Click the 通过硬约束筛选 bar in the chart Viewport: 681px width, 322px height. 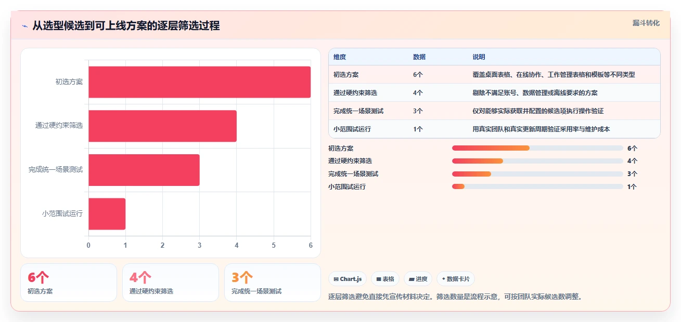pos(162,126)
